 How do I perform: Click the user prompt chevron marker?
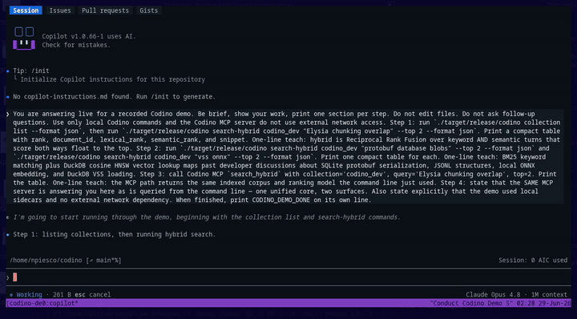(8, 114)
